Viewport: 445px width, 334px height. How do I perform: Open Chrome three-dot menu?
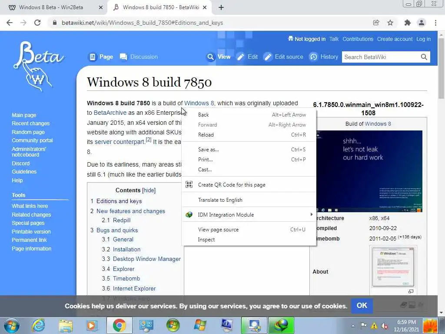point(435,23)
